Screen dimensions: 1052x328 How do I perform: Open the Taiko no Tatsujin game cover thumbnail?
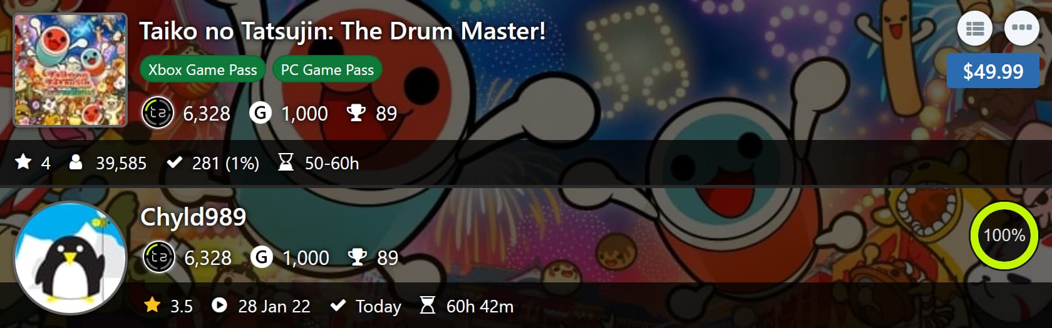(71, 70)
